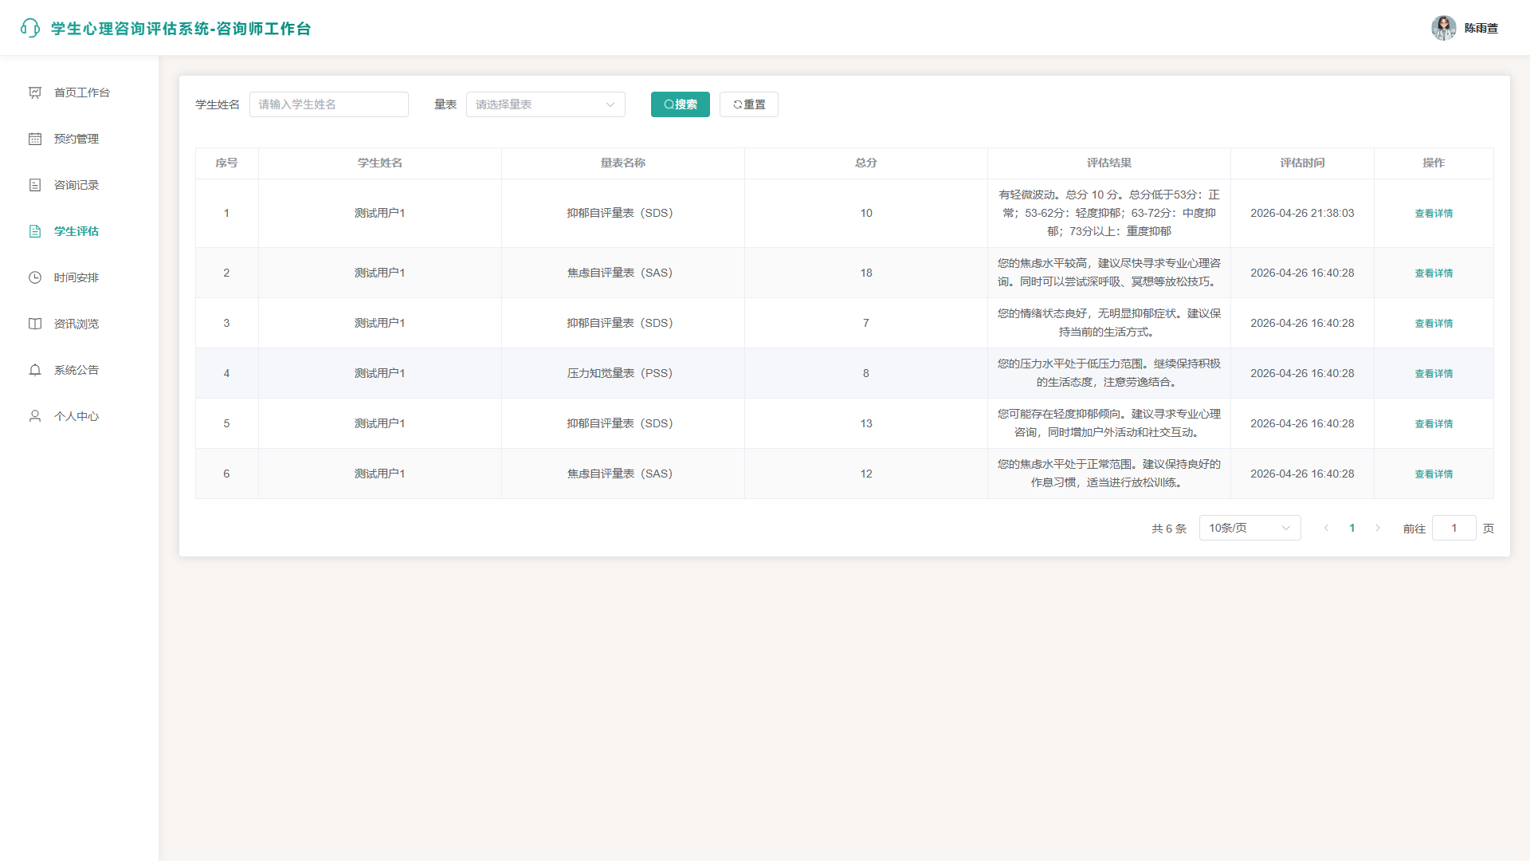Click the 总分 column header

tap(865, 163)
